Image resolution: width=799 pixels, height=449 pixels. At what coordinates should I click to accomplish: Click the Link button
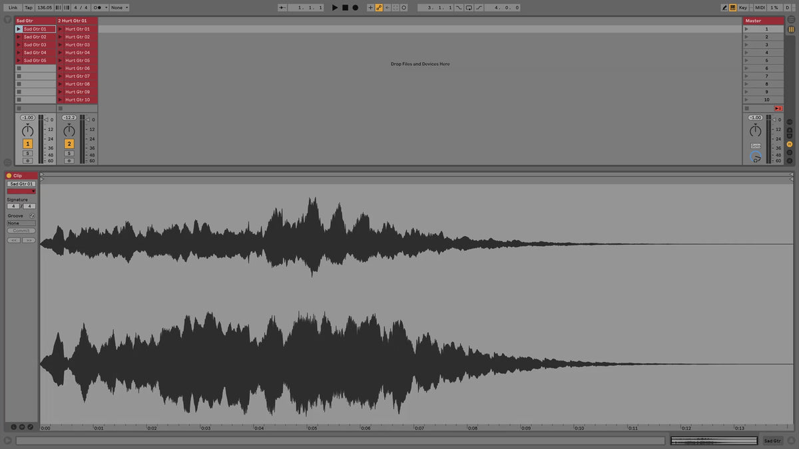pyautogui.click(x=13, y=7)
